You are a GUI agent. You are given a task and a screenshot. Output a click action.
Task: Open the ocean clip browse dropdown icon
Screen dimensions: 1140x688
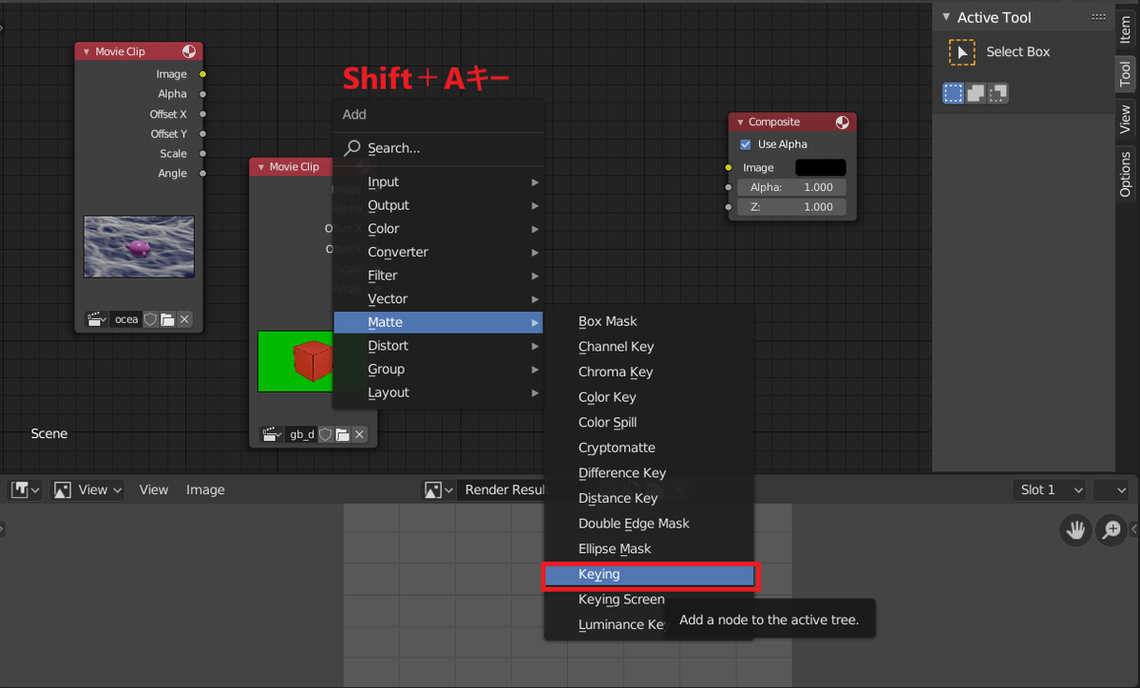coord(96,319)
